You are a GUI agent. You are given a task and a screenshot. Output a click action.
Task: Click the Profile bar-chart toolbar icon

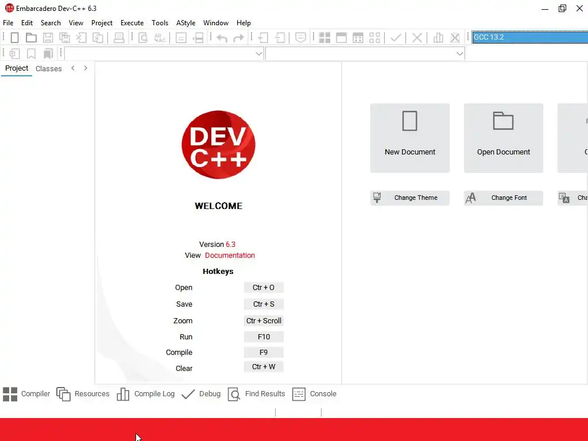(x=438, y=37)
